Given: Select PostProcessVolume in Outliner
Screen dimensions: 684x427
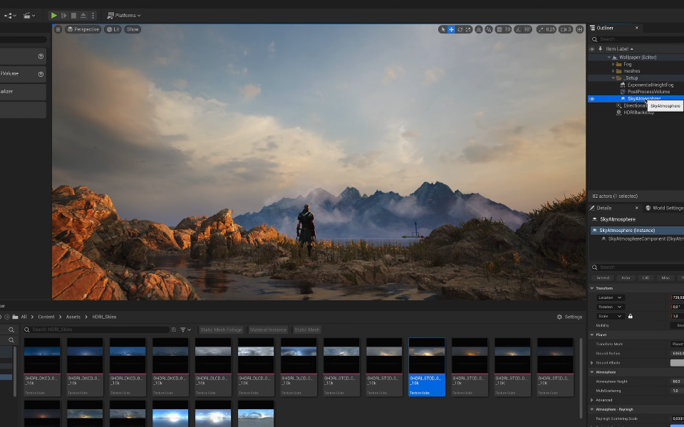Looking at the screenshot, I should 648,92.
